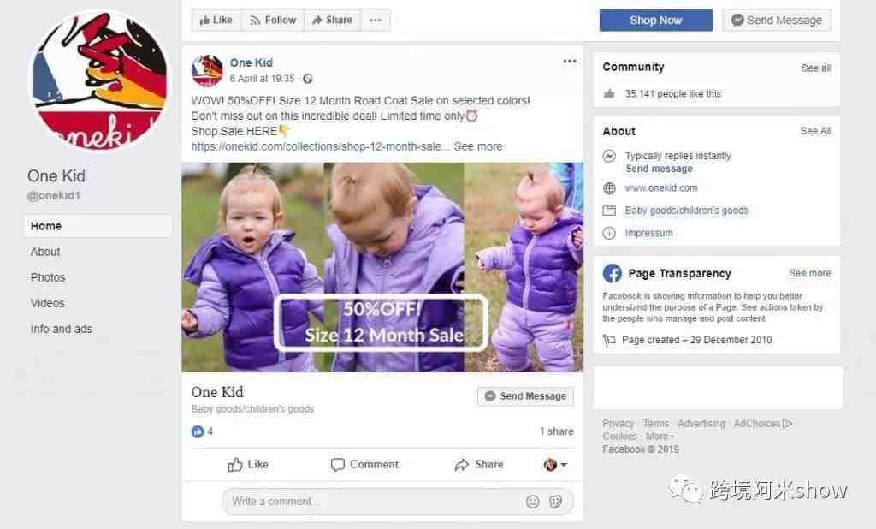Screen dimensions: 876x529
Task: Click the emoji smiley icon in comment box
Action: point(532,502)
